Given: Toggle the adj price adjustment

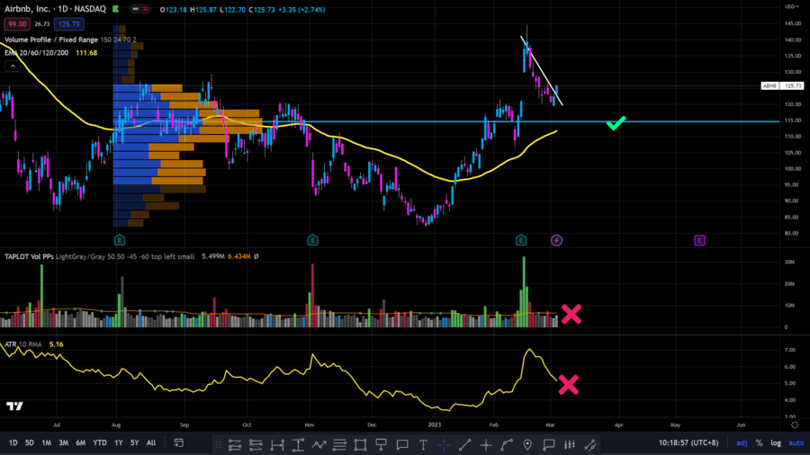Looking at the screenshot, I should point(742,443).
